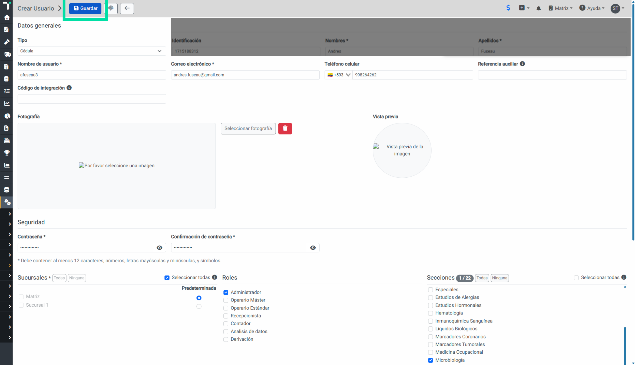This screenshot has width=635, height=365.
Task: Click the Teléfono celular number field
Action: (x=413, y=75)
